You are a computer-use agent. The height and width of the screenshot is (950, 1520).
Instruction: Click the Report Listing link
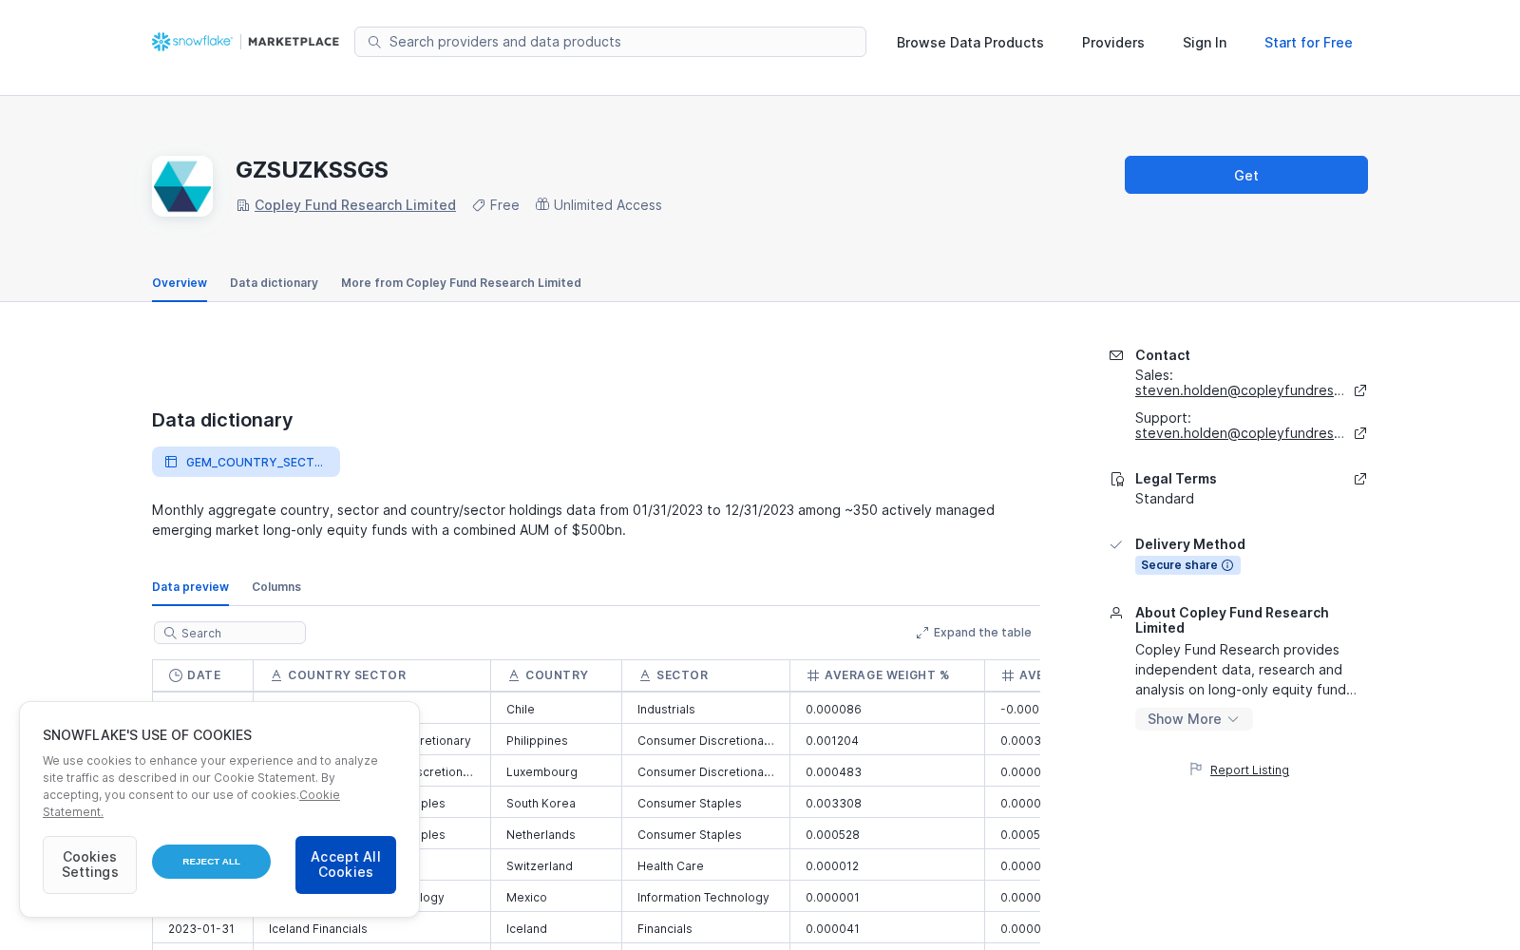tap(1249, 770)
